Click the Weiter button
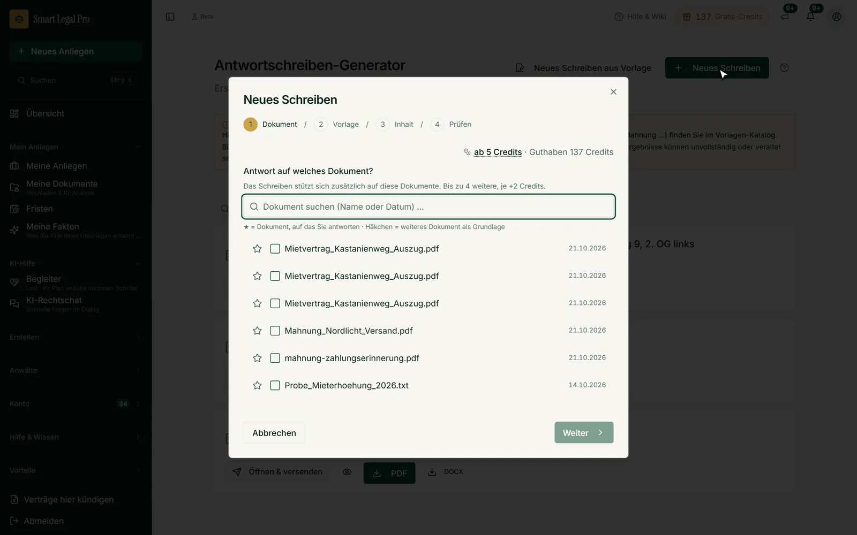 [x=584, y=433]
